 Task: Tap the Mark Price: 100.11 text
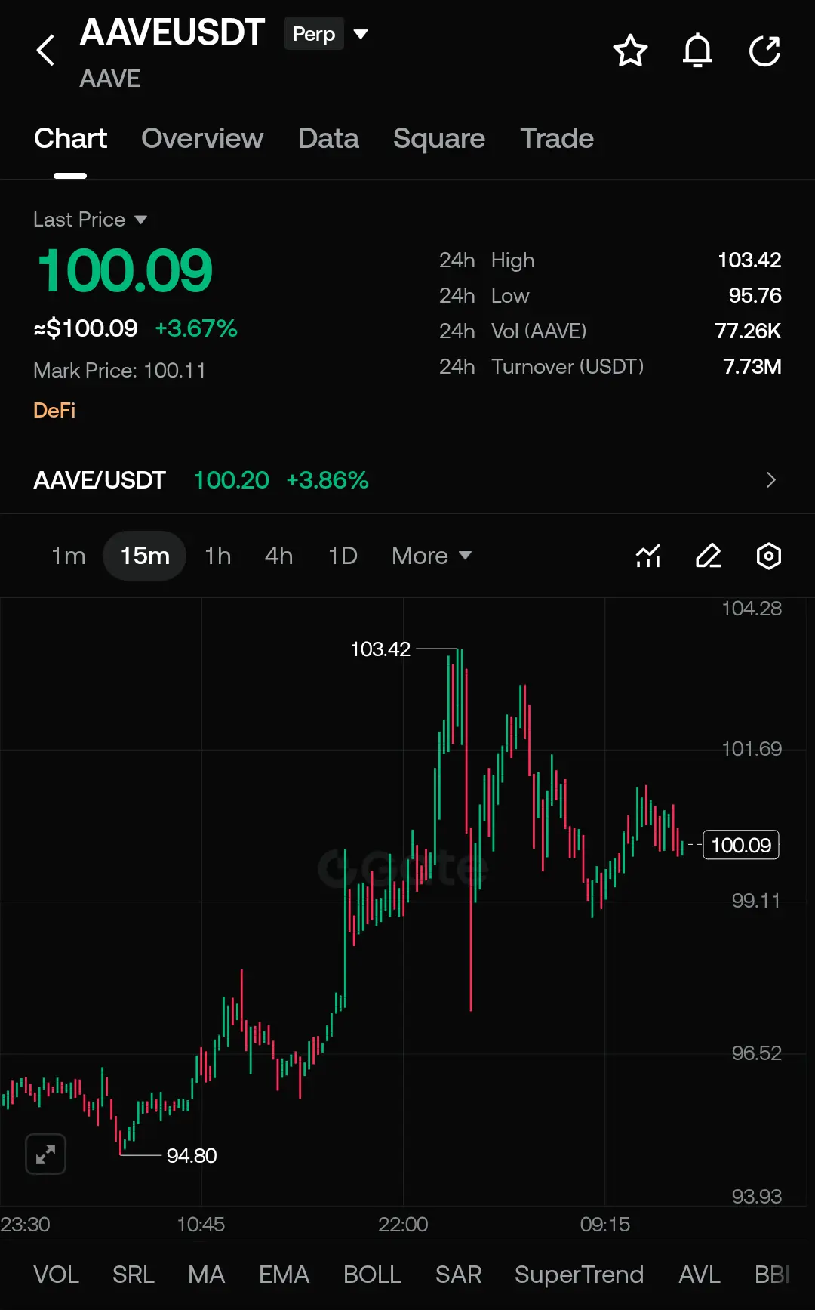coord(119,370)
